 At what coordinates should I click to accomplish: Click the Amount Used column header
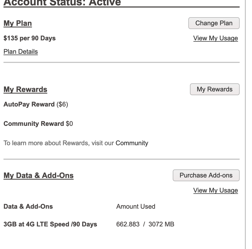[x=135, y=207]
